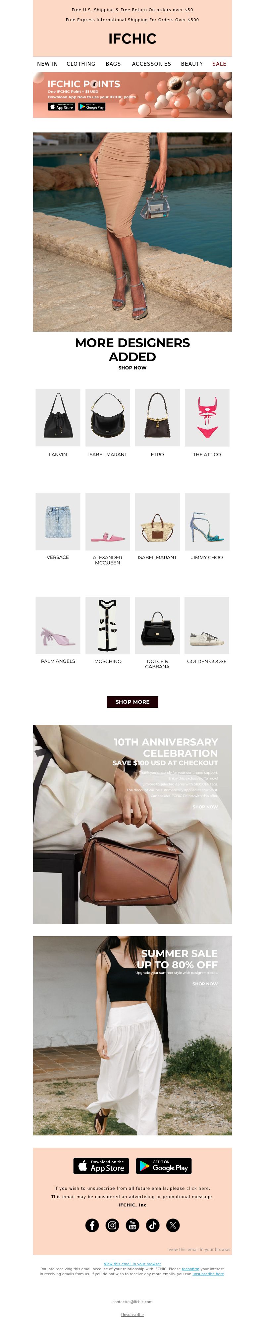Open the NEW IN menu item
The width and height of the screenshot is (265, 1324).
click(47, 64)
